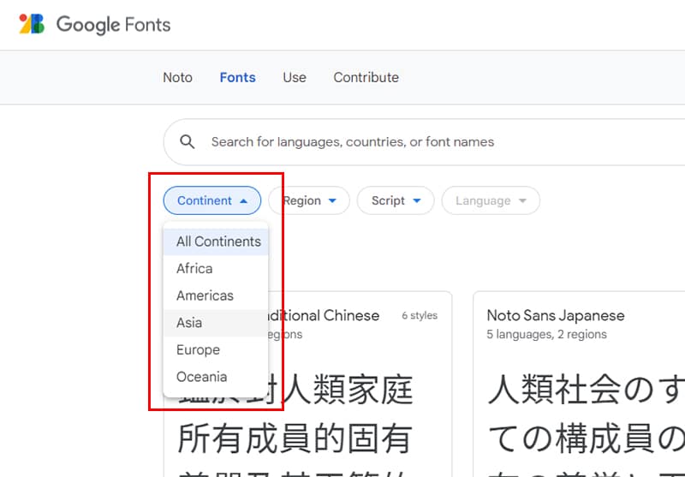Open the Noto Sans Japanese card title
The image size is (685, 477).
click(x=555, y=315)
